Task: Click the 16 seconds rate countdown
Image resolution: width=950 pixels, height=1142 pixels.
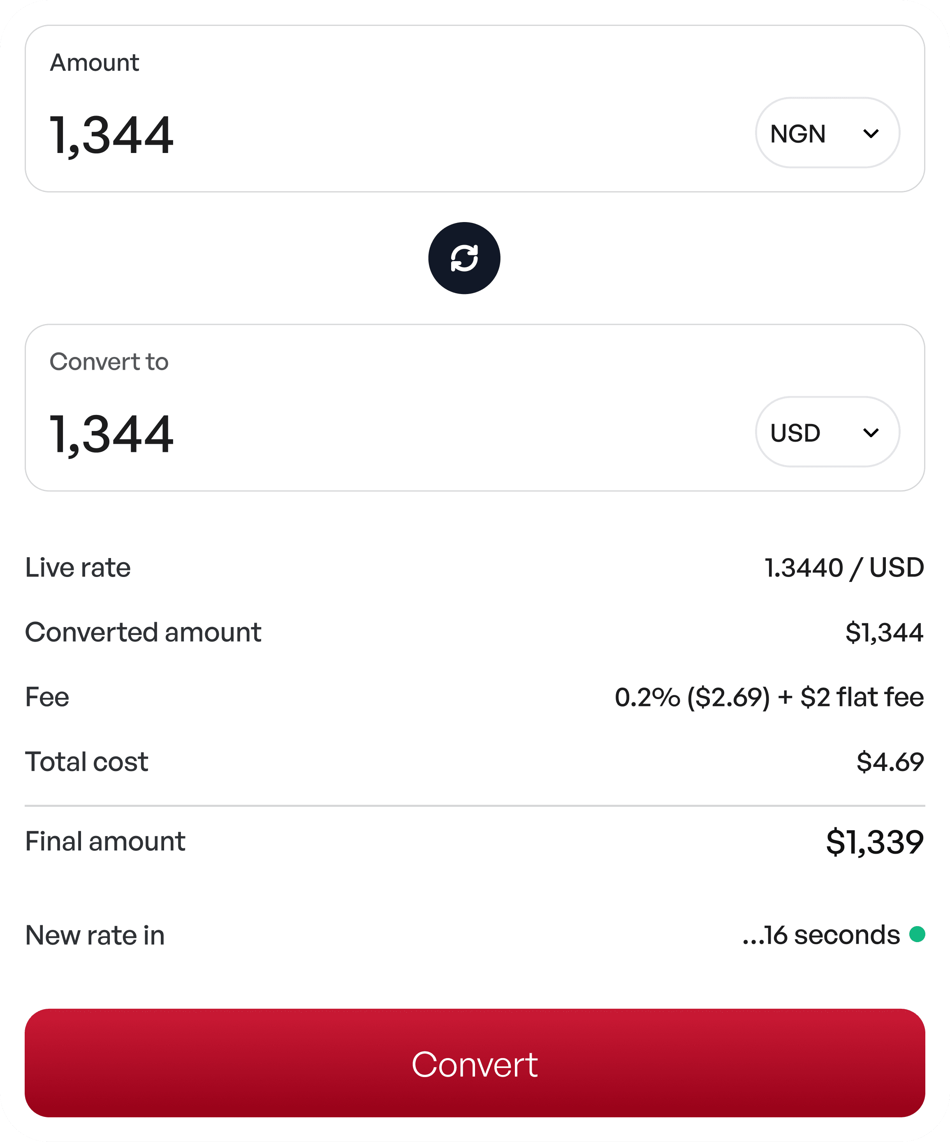Action: [x=821, y=935]
